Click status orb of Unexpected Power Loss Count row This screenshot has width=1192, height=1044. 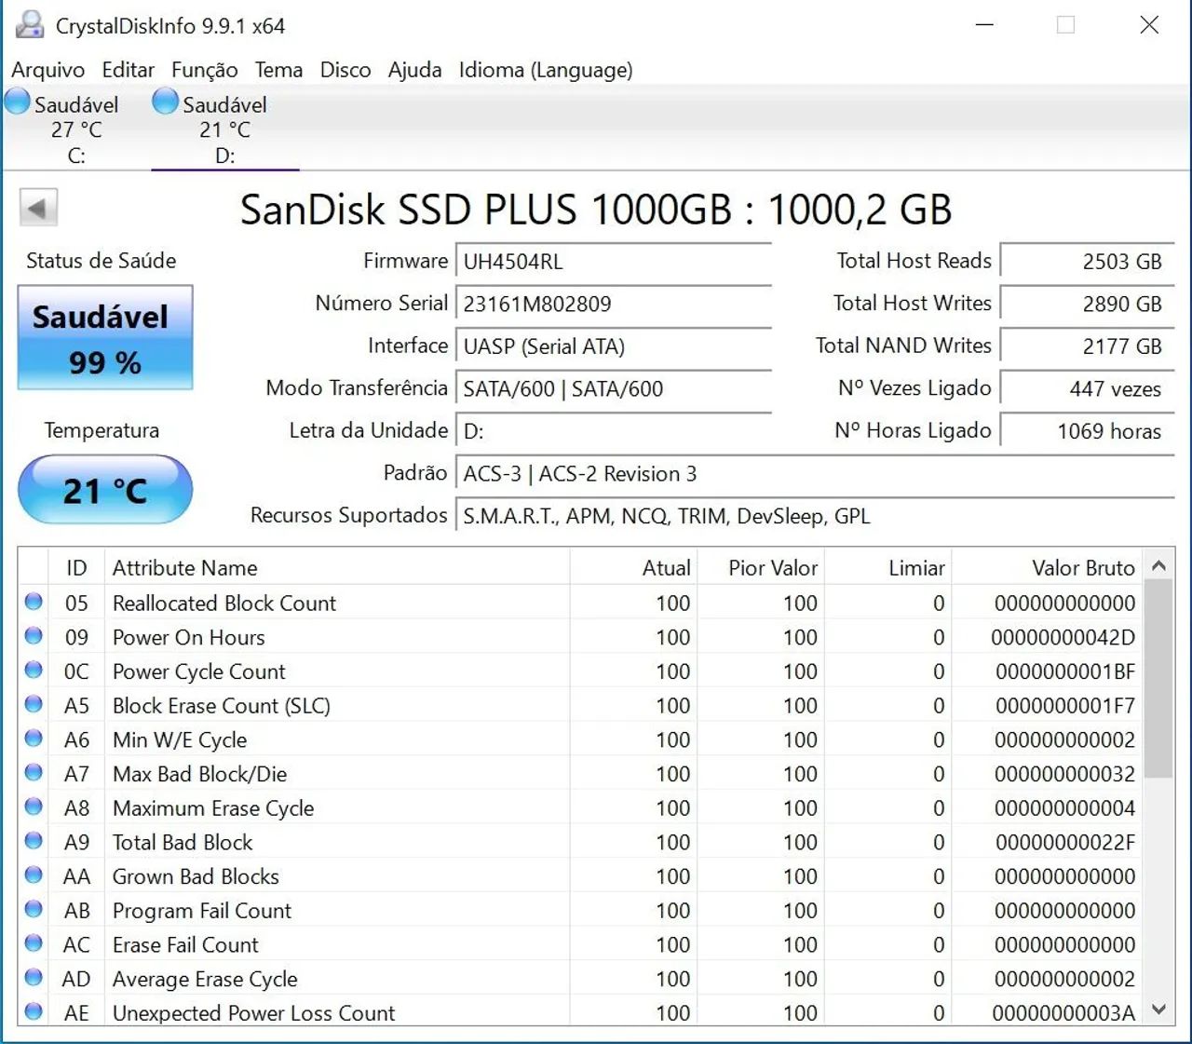click(x=34, y=1011)
